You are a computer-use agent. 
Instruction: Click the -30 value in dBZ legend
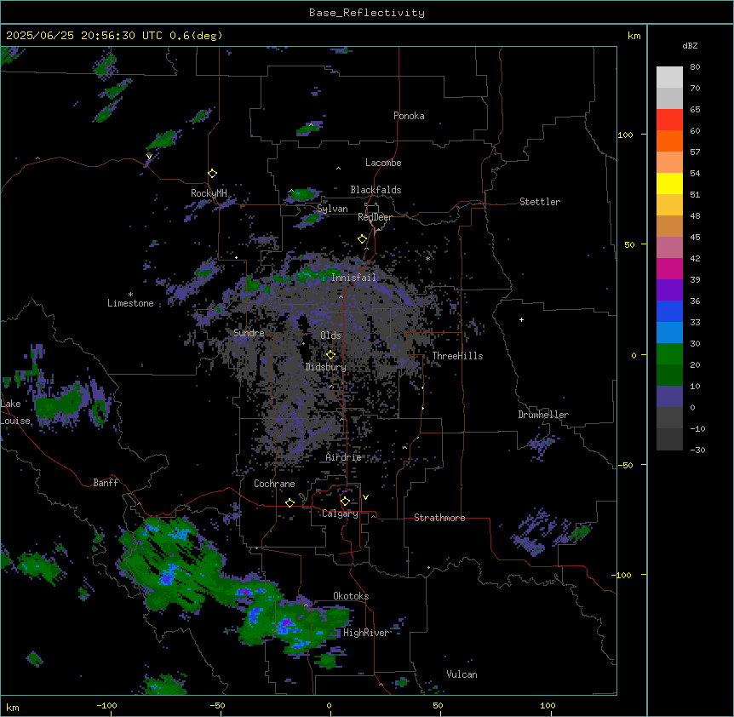tap(698, 450)
